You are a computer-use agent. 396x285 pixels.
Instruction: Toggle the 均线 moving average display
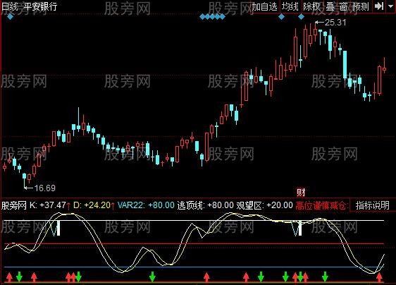[290, 6]
